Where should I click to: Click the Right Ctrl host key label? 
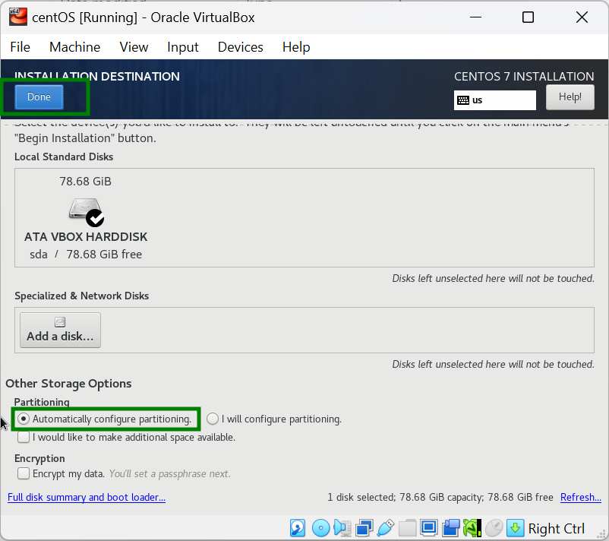click(556, 529)
